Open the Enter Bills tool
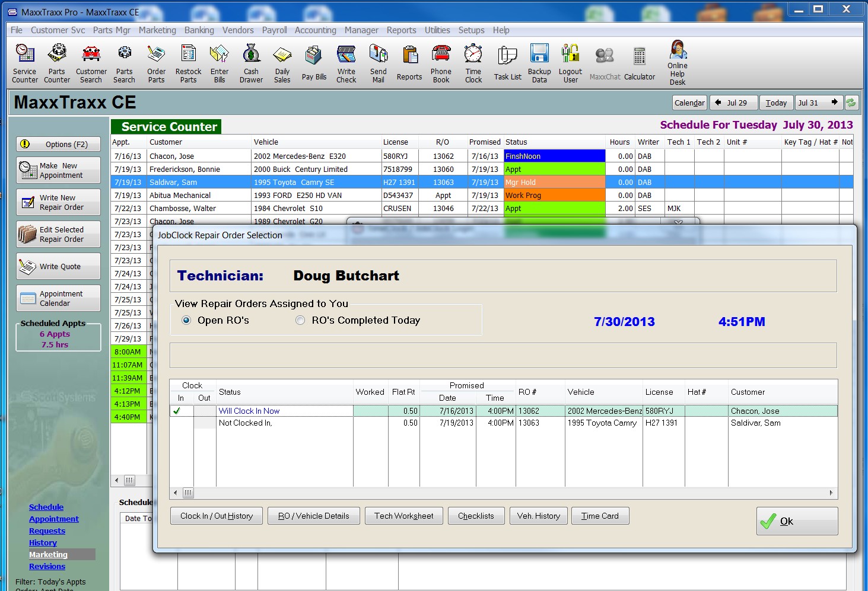The width and height of the screenshot is (868, 591). pyautogui.click(x=220, y=63)
